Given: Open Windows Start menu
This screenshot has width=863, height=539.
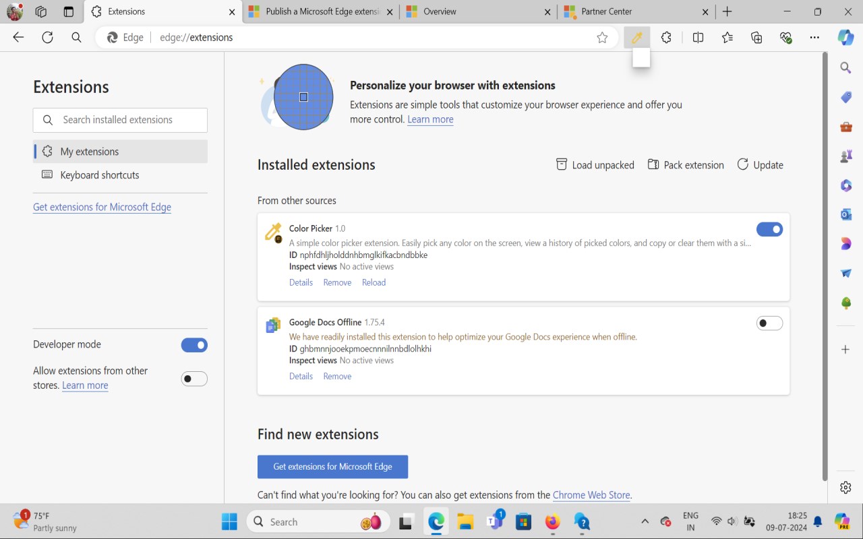Looking at the screenshot, I should [229, 521].
